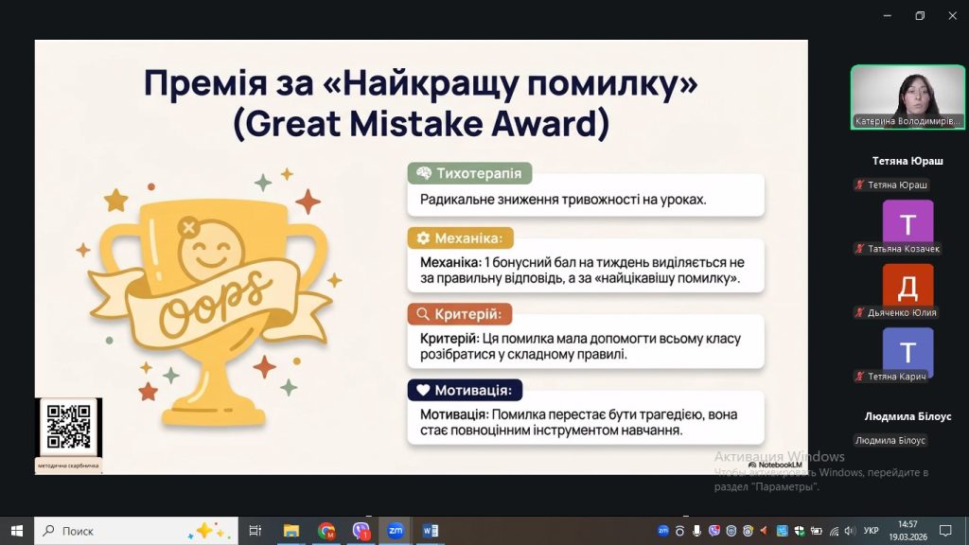The width and height of the screenshot is (969, 545).
Task: Open Microsoft Word from the taskbar
Action: point(431,531)
